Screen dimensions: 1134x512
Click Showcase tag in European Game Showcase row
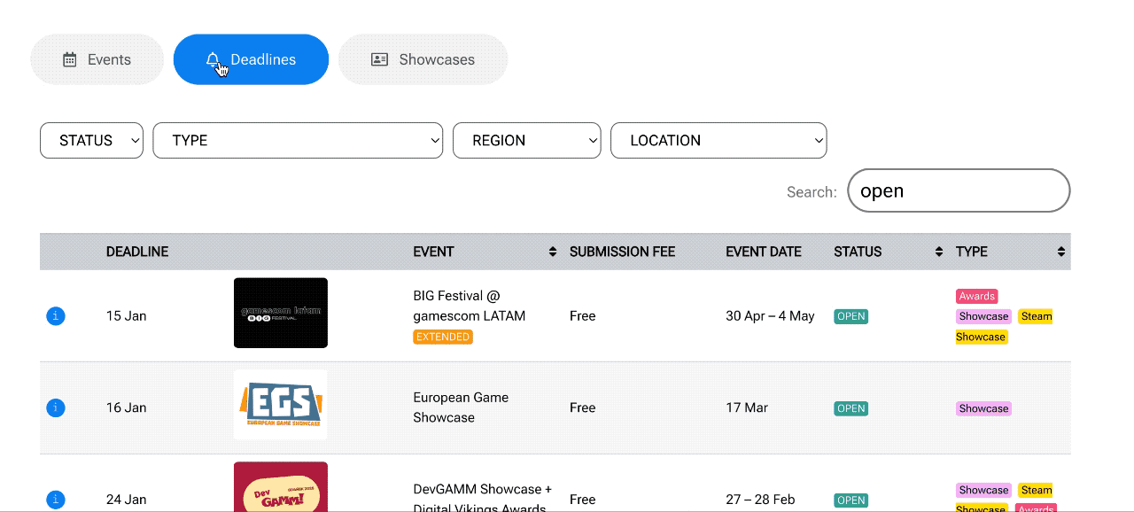983,408
